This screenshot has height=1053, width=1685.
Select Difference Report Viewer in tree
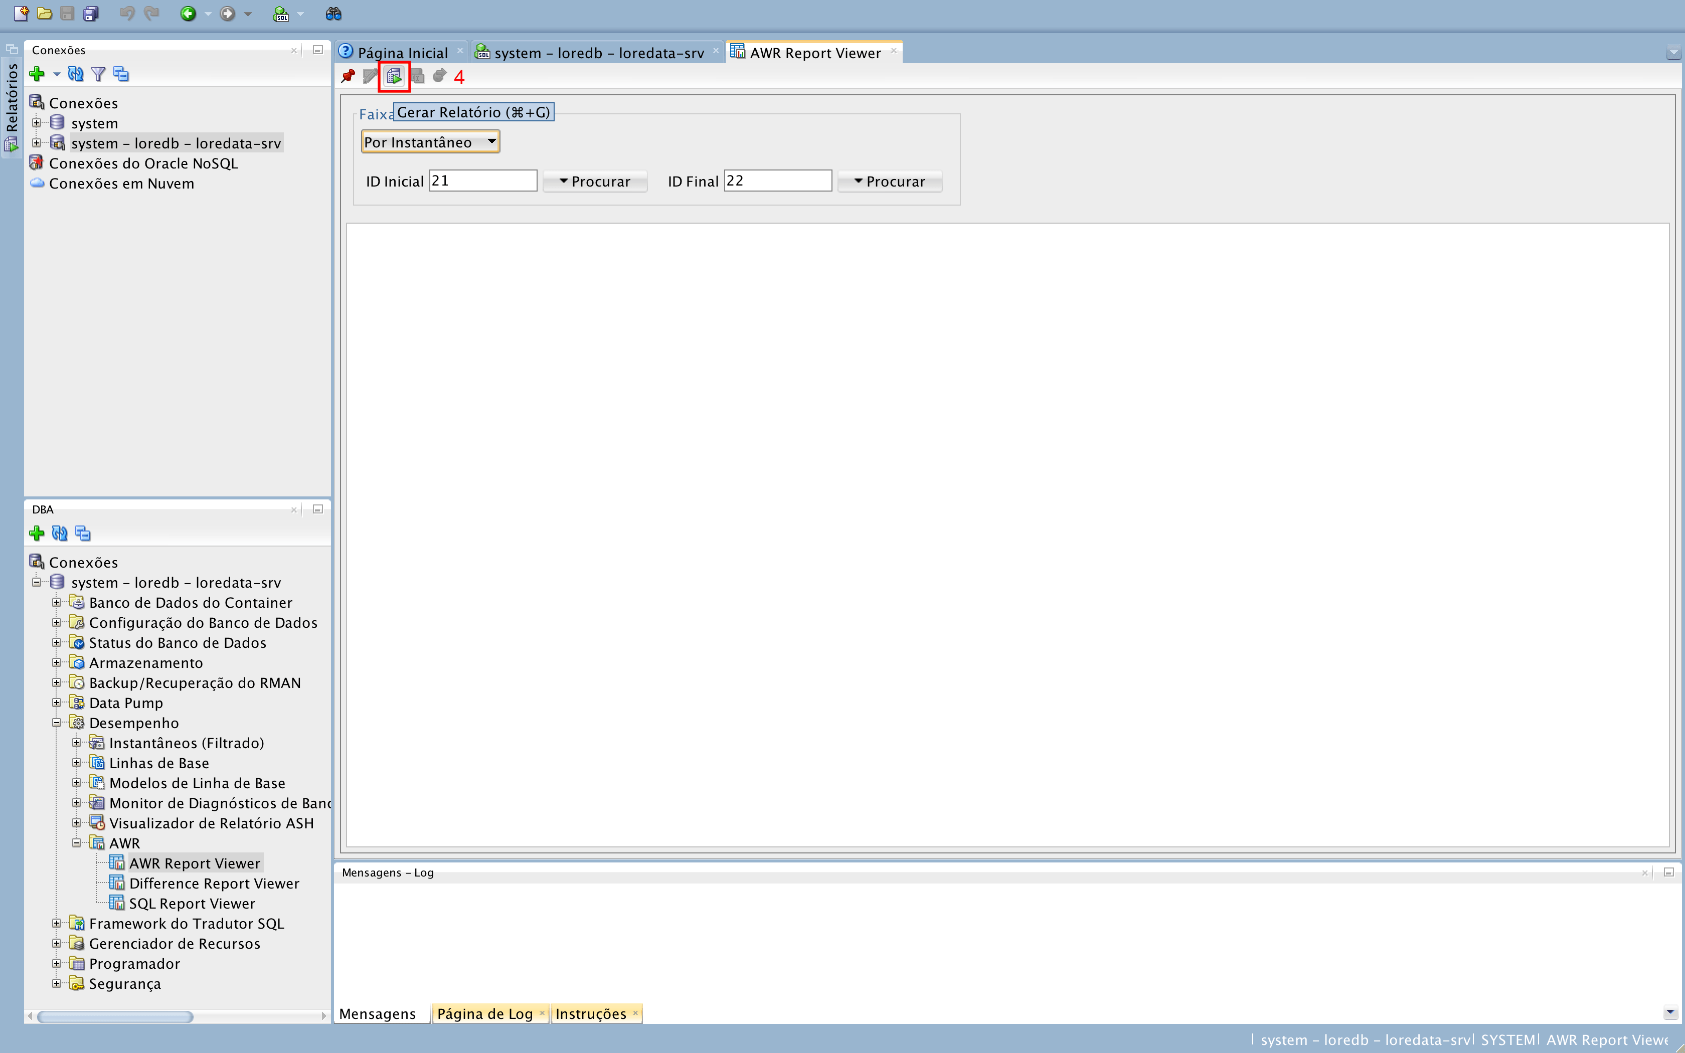[x=214, y=883]
